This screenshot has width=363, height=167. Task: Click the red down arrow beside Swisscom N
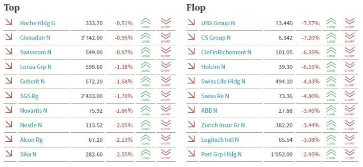pos(9,51)
